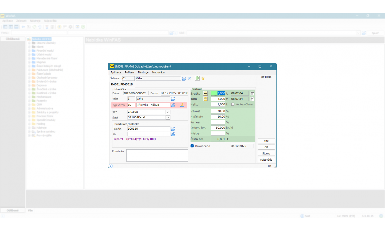Expand the SPZ dropdown list

(168, 112)
